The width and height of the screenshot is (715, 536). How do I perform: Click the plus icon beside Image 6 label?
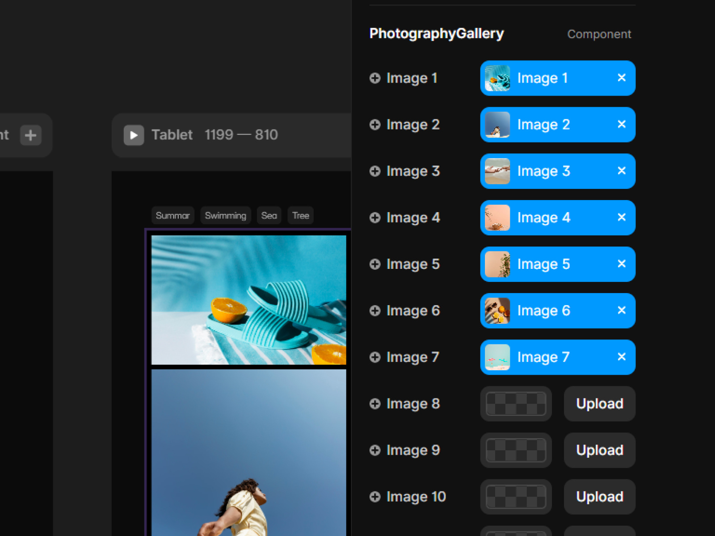(x=375, y=310)
